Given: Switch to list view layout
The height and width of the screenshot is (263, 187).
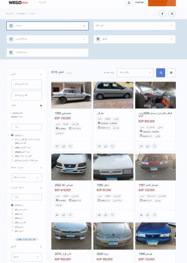Looking at the screenshot, I should click(x=171, y=73).
